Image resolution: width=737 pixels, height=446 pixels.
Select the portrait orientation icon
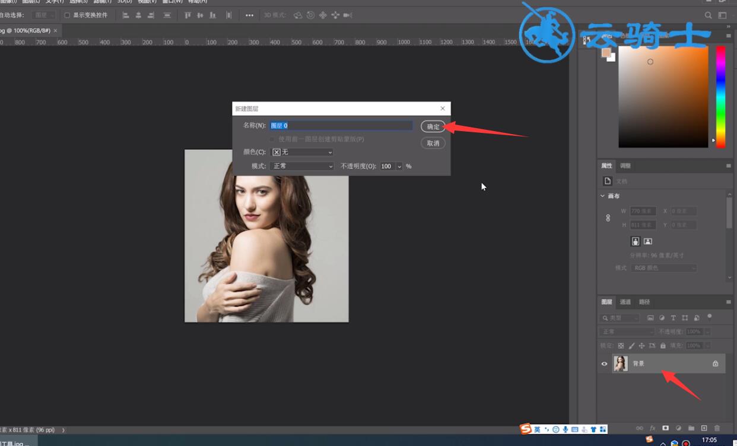coord(636,241)
